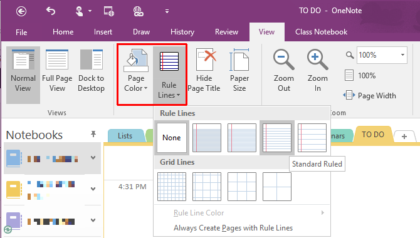
Task: Fit page with Page Width
Action: pos(370,96)
